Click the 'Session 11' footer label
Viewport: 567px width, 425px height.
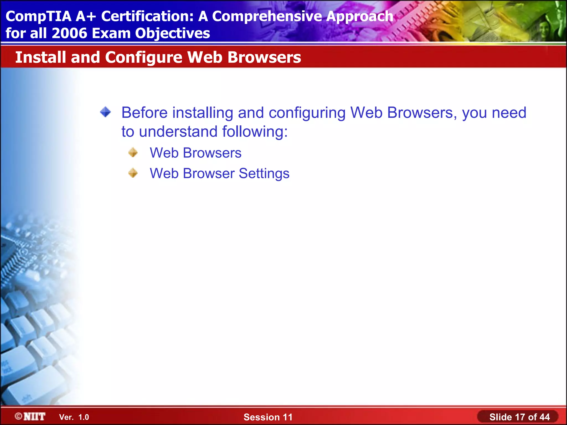268,417
